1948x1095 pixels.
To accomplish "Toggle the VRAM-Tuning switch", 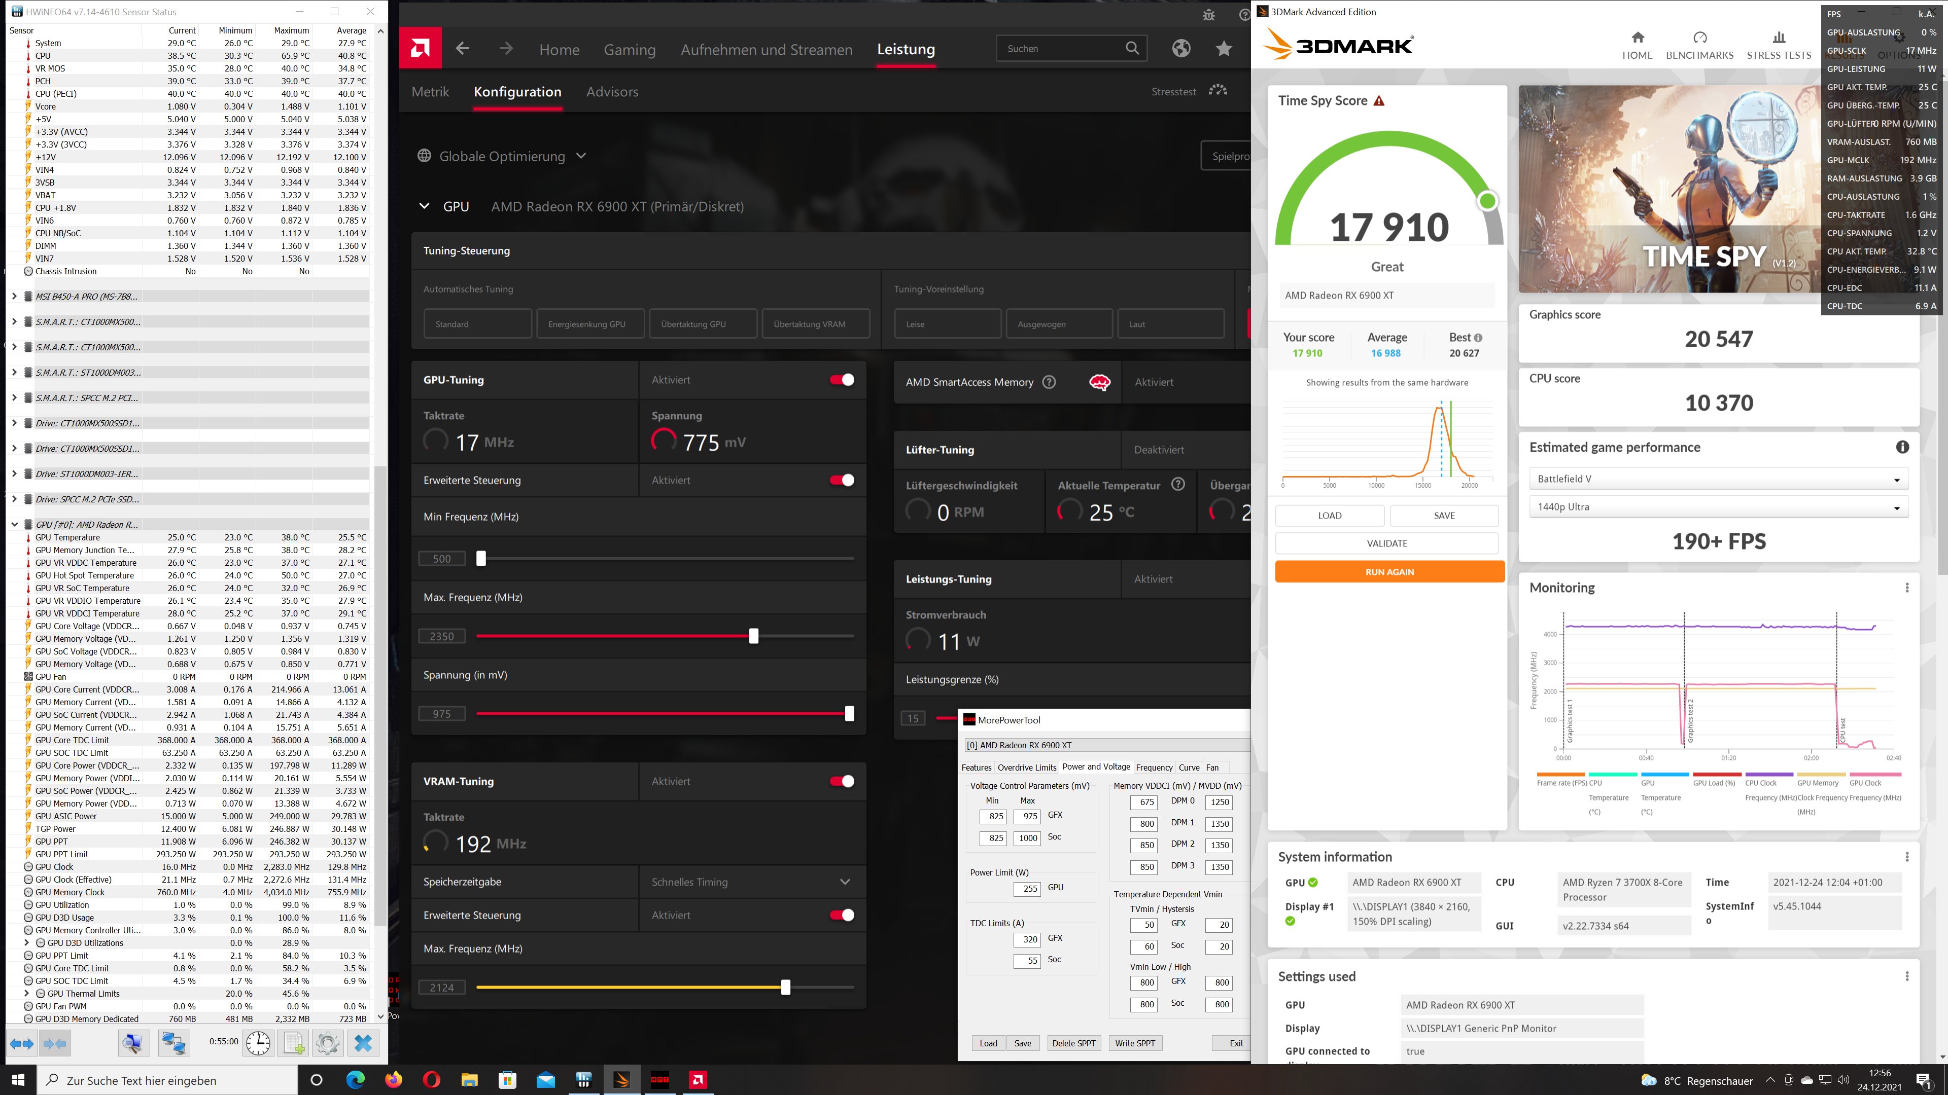I will point(842,781).
